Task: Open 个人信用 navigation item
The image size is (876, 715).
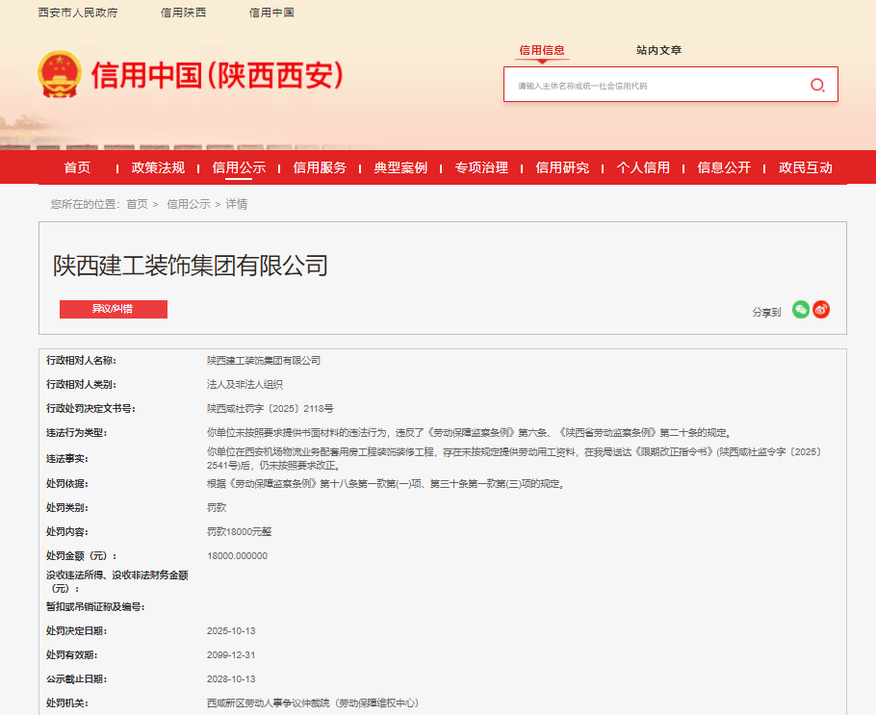Action: (643, 167)
